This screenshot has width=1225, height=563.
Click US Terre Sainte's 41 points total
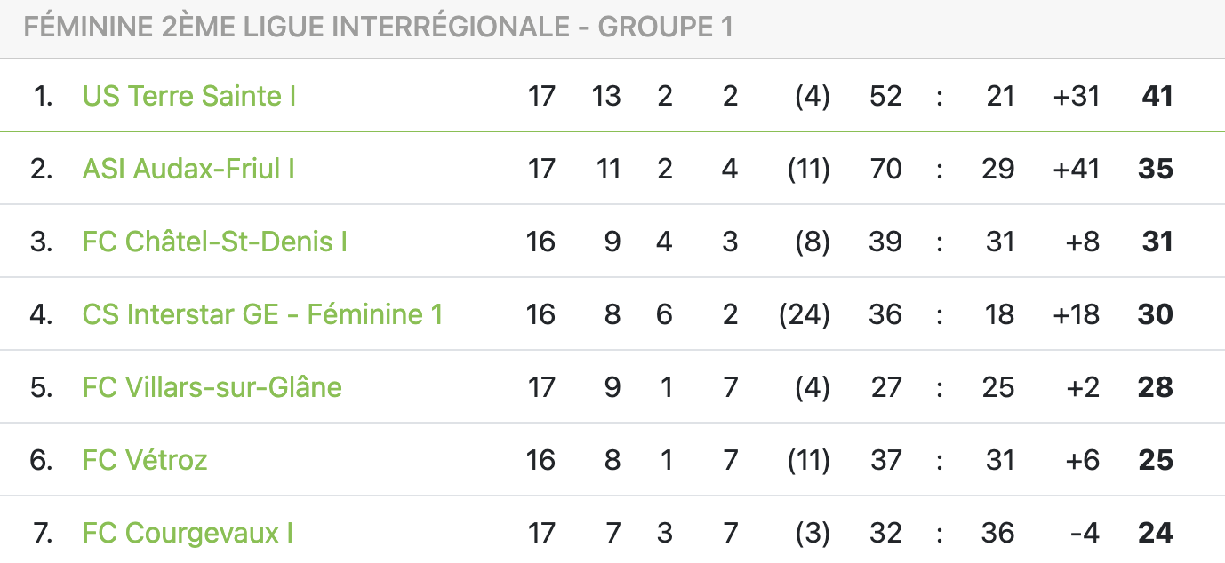[1157, 96]
